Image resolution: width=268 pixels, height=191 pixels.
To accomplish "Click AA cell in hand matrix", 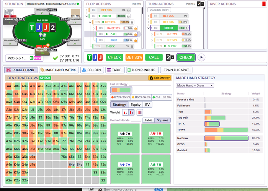I will (9, 86).
